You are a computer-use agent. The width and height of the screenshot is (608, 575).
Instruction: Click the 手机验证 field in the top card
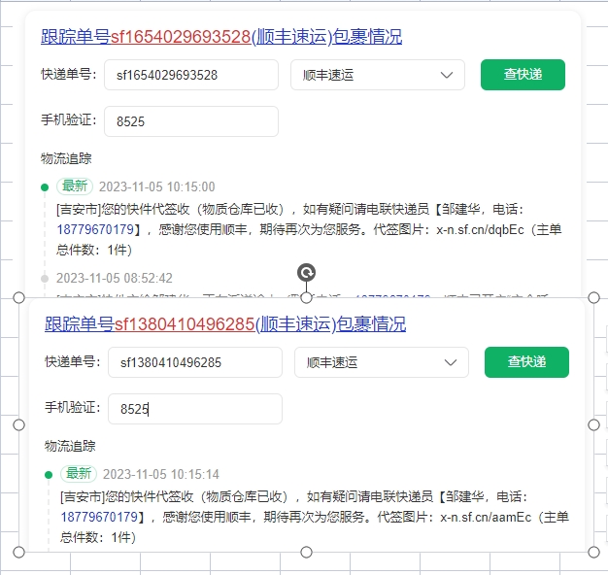191,121
